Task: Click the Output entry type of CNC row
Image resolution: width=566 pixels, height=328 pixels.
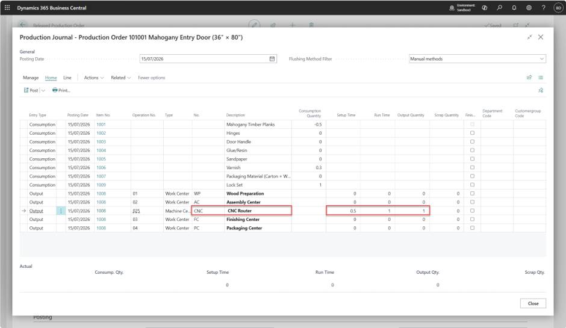Action: (x=36, y=211)
